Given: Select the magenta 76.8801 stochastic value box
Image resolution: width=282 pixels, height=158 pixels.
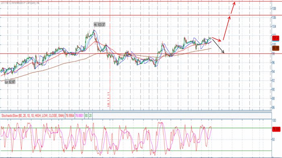Looking at the screenshot, I should 79,116.
